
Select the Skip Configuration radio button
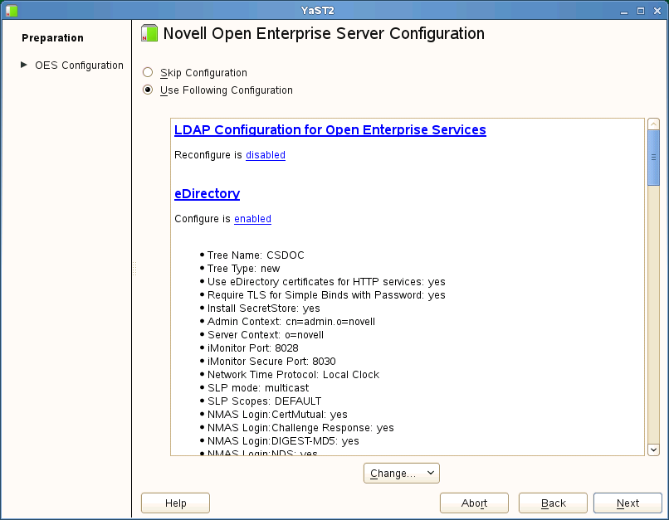(x=148, y=72)
